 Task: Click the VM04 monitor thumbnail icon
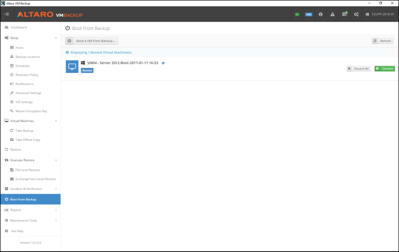pos(72,67)
